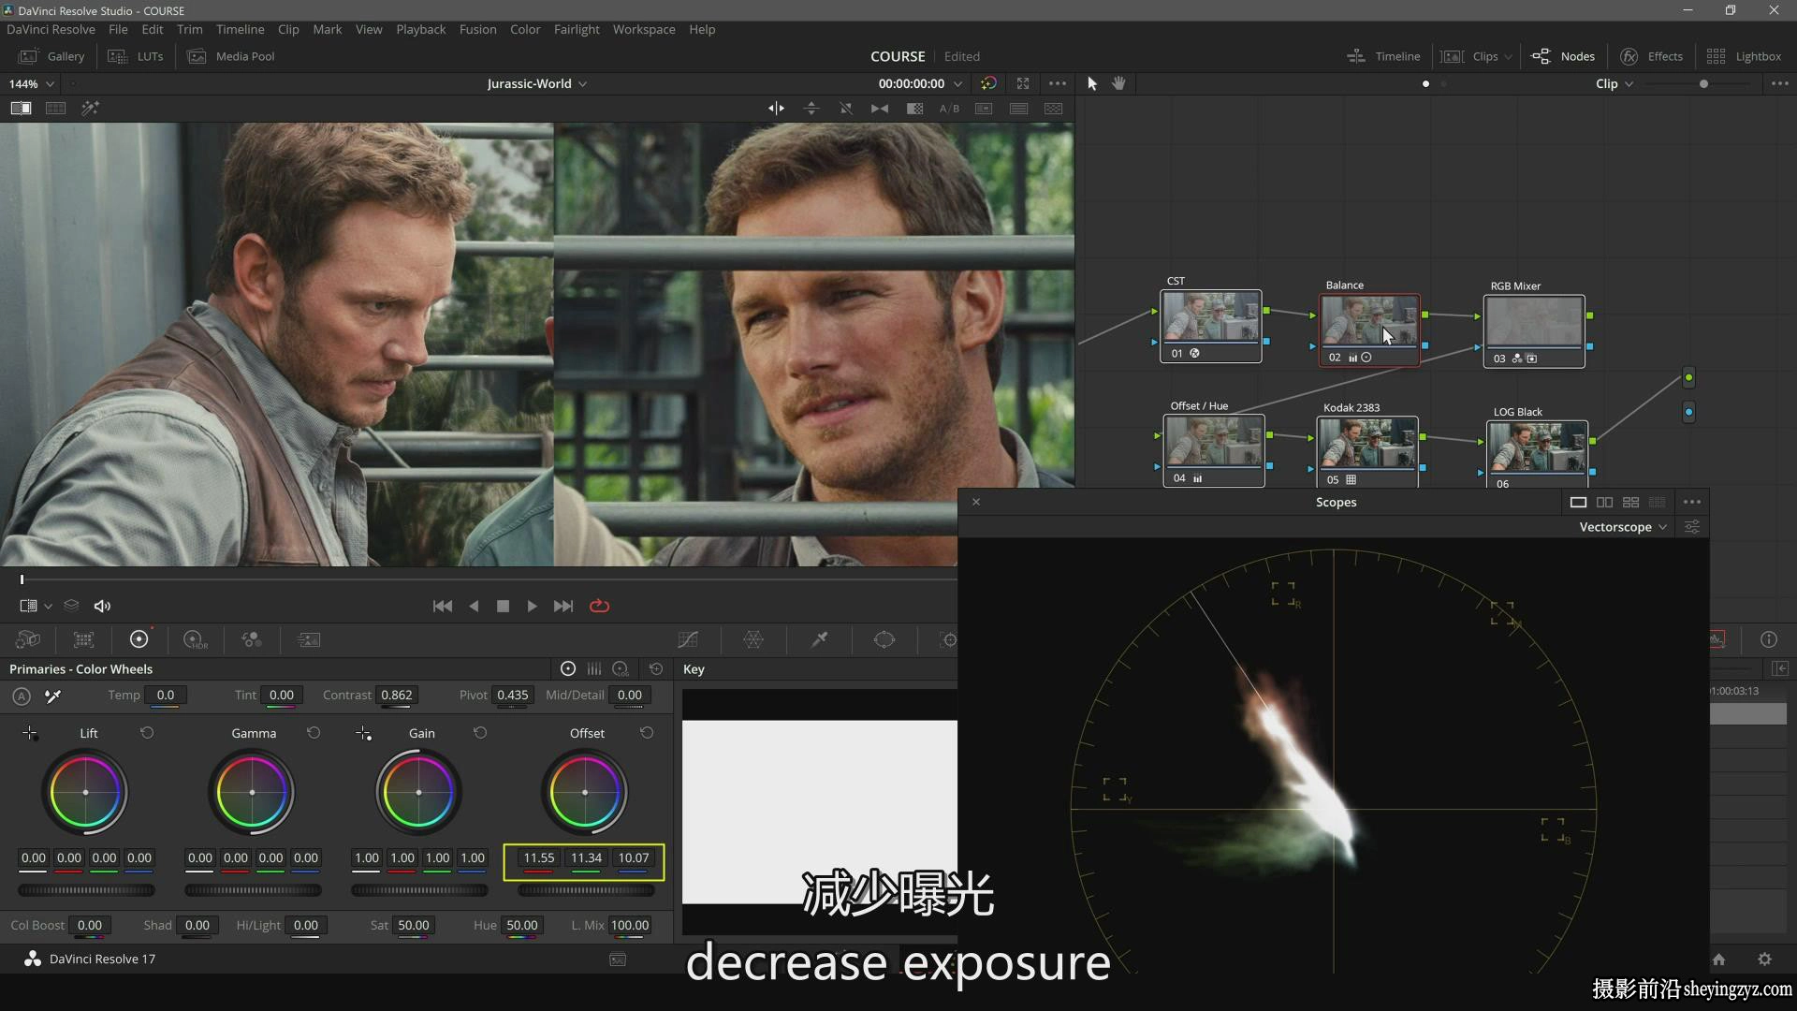Open the Color Match palette

83,639
